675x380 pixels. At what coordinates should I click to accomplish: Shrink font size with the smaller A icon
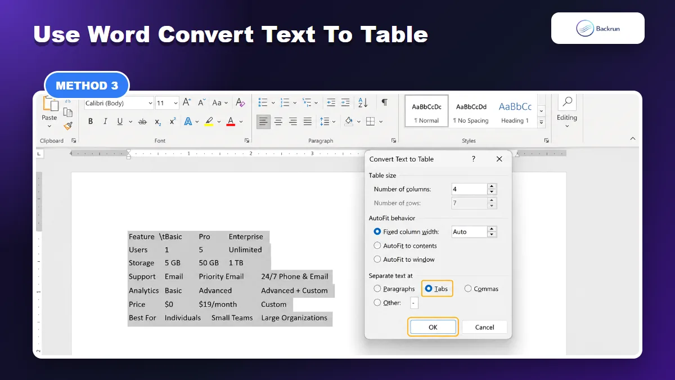(201, 102)
